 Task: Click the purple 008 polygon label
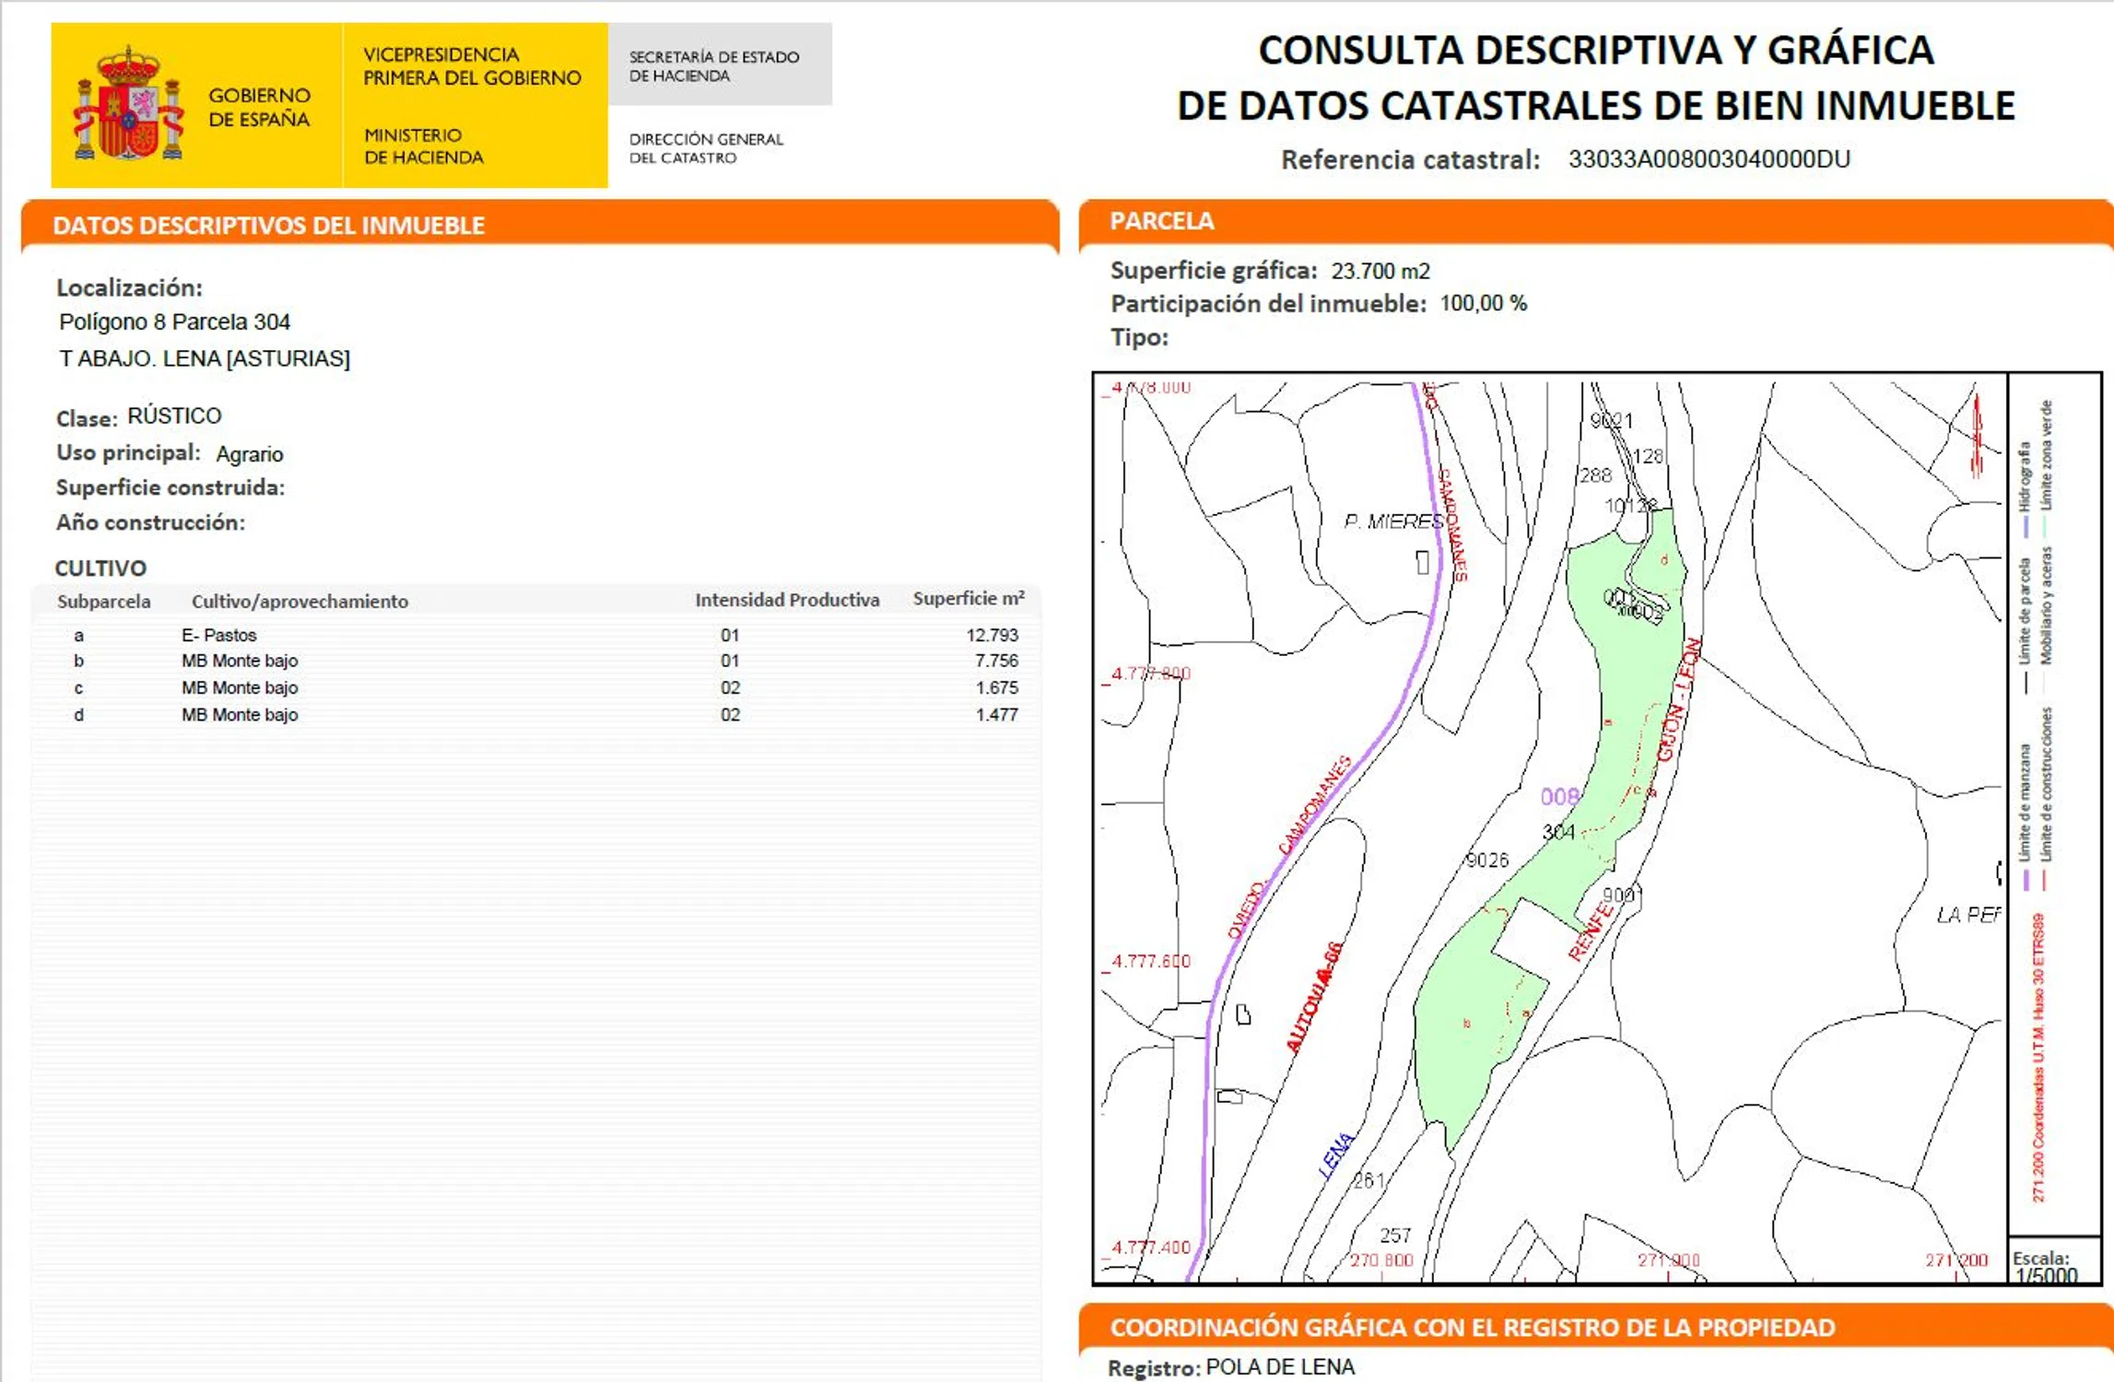[x=1558, y=796]
